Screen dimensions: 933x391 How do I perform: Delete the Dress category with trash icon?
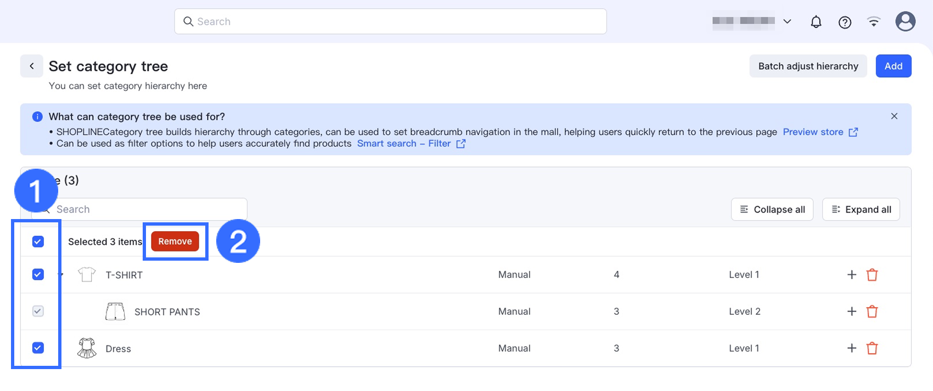click(x=872, y=348)
